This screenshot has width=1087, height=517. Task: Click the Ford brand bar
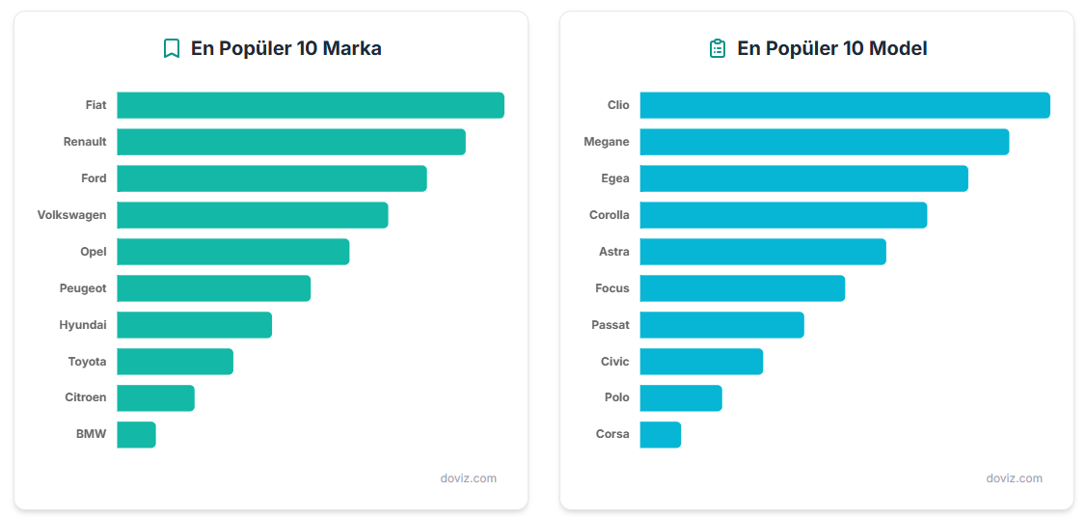click(x=271, y=178)
